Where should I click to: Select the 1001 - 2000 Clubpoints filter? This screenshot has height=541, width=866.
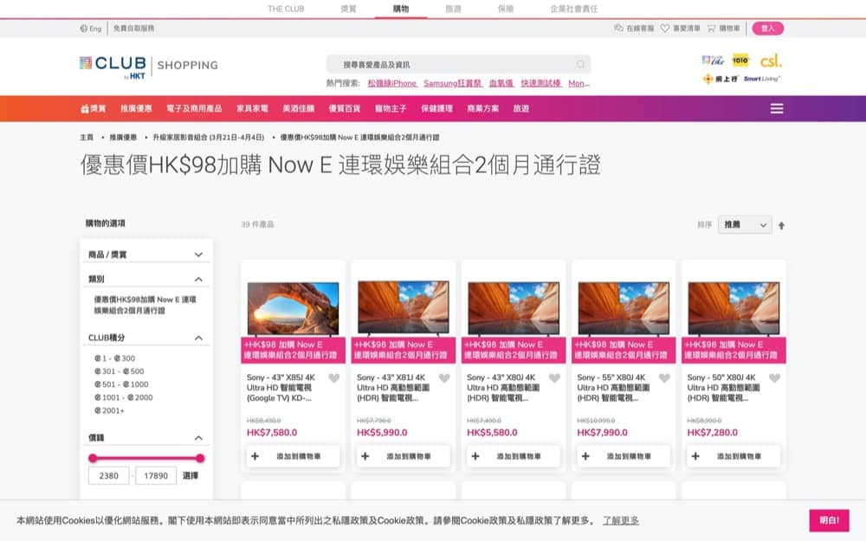pyautogui.click(x=123, y=397)
